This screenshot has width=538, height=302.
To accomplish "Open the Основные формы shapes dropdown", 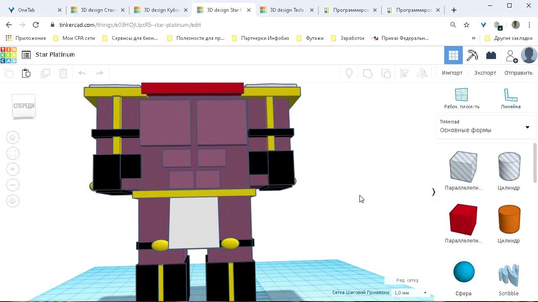I will [485, 126].
